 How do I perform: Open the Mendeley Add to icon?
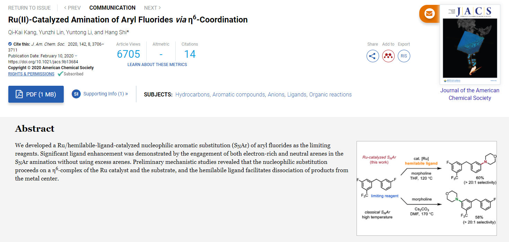click(388, 56)
